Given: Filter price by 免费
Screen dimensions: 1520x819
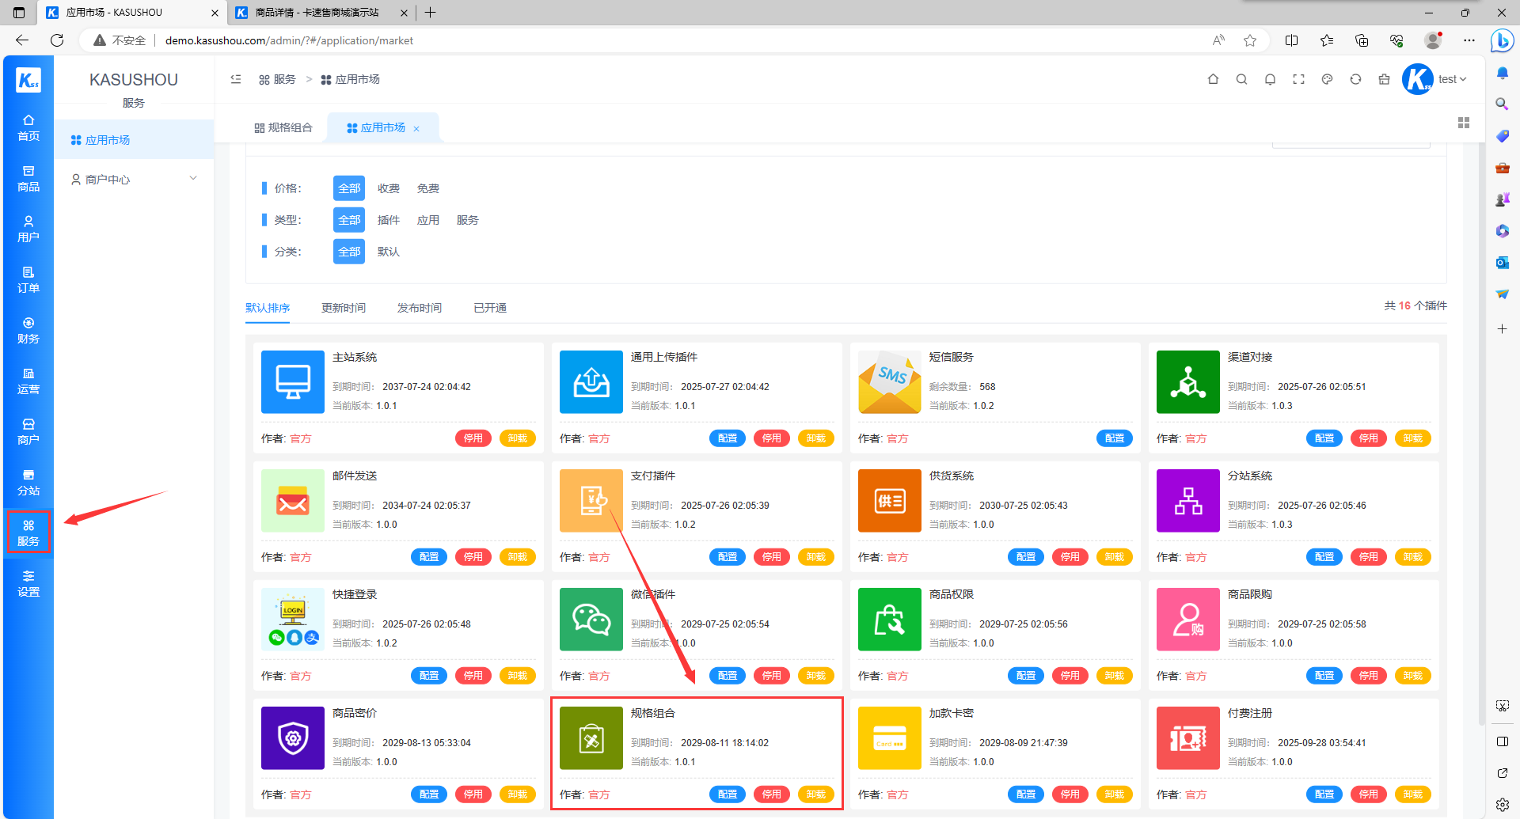Looking at the screenshot, I should [x=428, y=188].
